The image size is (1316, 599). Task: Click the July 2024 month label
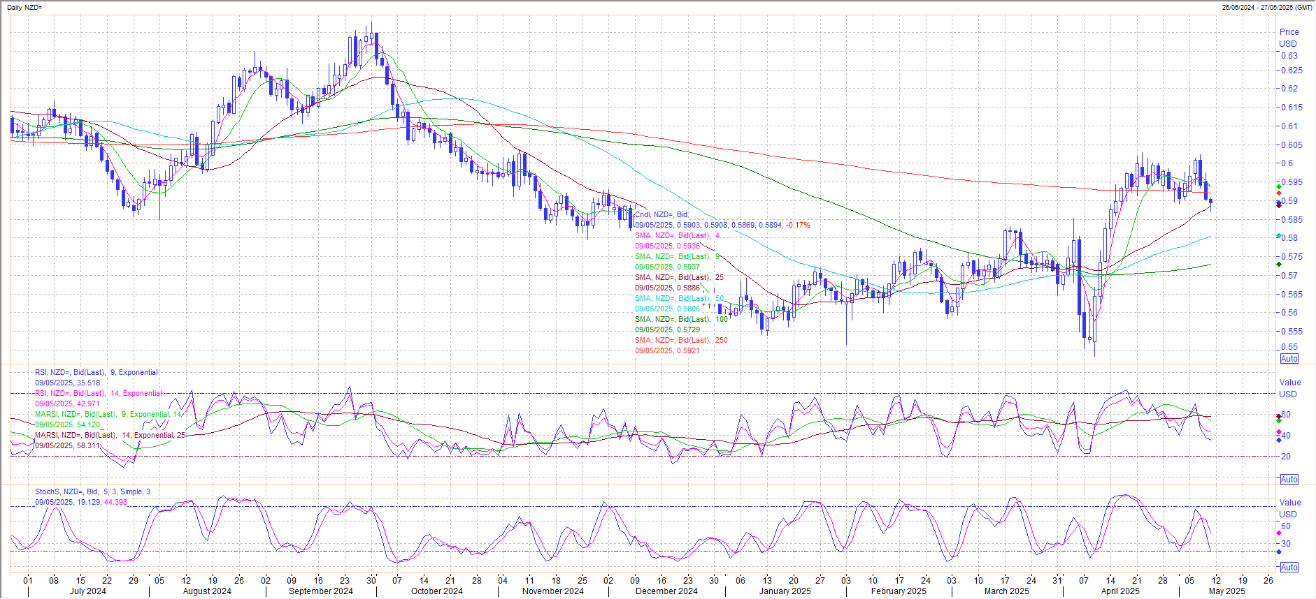click(x=88, y=591)
